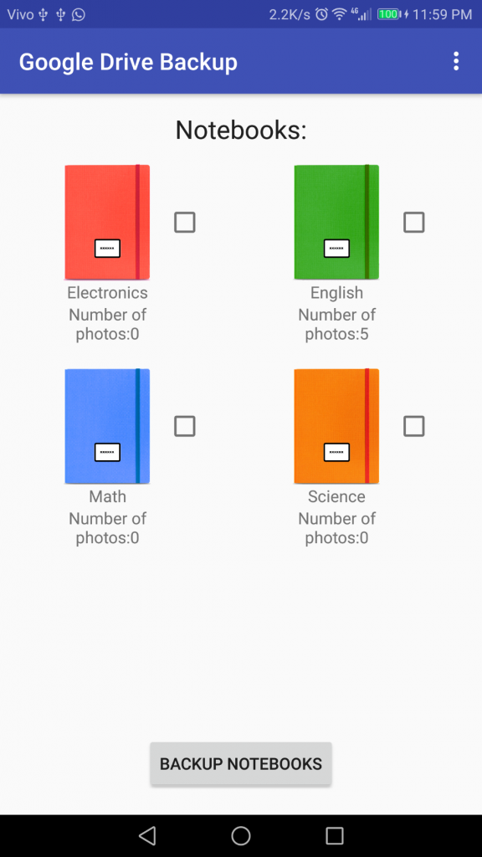
Task: Check the Math notebook checkbox
Action: pyautogui.click(x=185, y=426)
